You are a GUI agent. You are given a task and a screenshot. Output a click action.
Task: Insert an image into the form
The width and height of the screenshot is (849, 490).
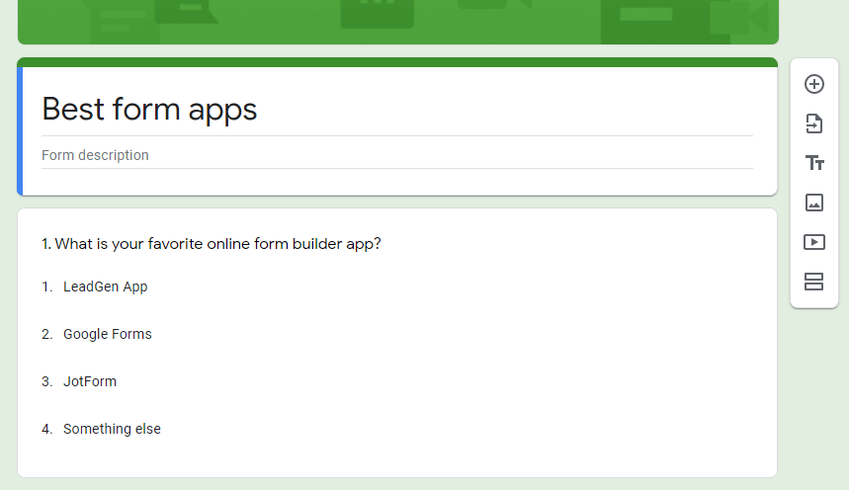813,203
